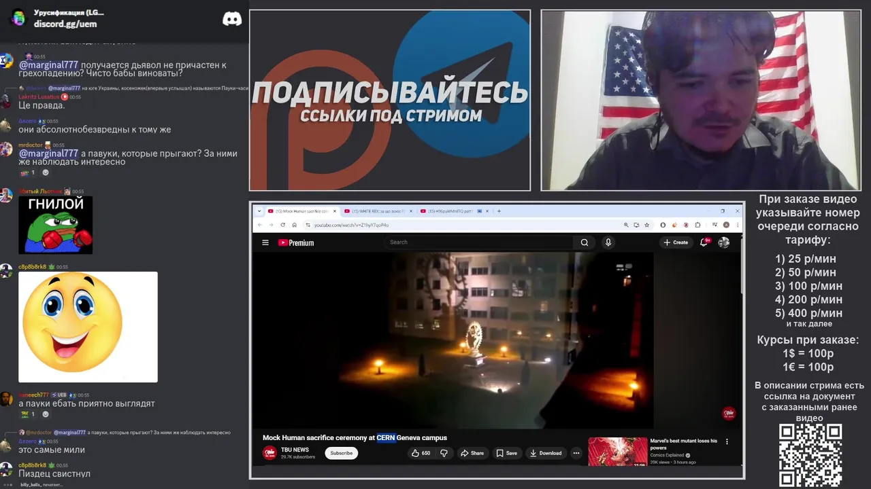Bookmark page with the star icon
This screenshot has height=489, width=871.
[x=647, y=225]
